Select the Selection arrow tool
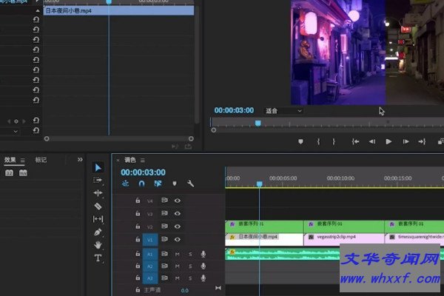The width and height of the screenshot is (444, 296). [x=98, y=166]
